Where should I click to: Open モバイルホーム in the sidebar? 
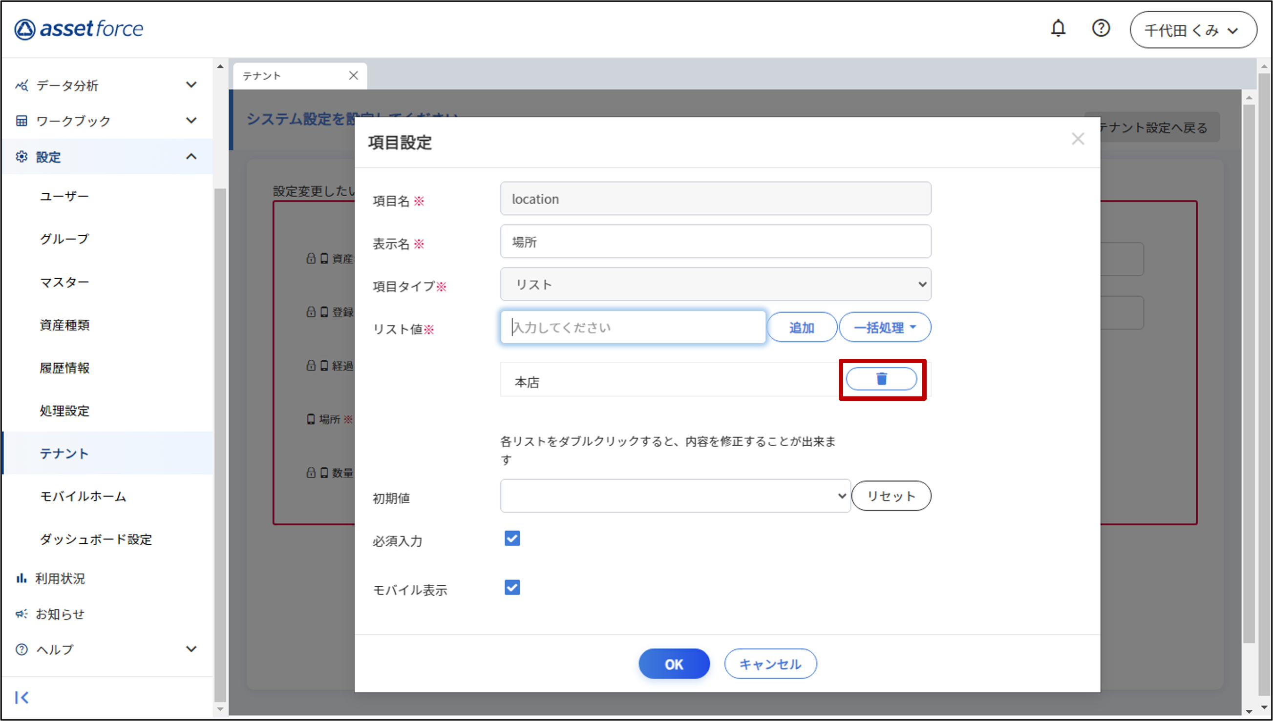pos(83,496)
